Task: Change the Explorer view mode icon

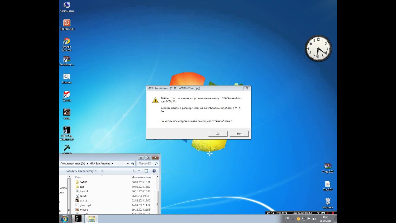Action: point(135,171)
